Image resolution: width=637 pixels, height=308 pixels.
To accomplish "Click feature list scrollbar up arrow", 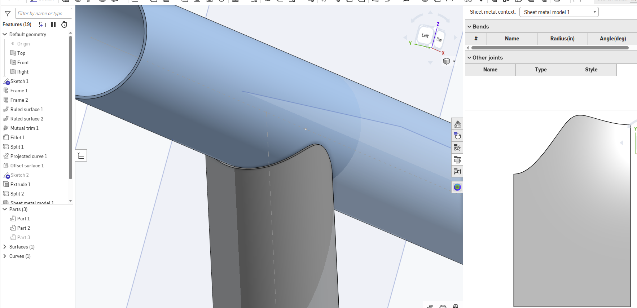I will pos(70,33).
